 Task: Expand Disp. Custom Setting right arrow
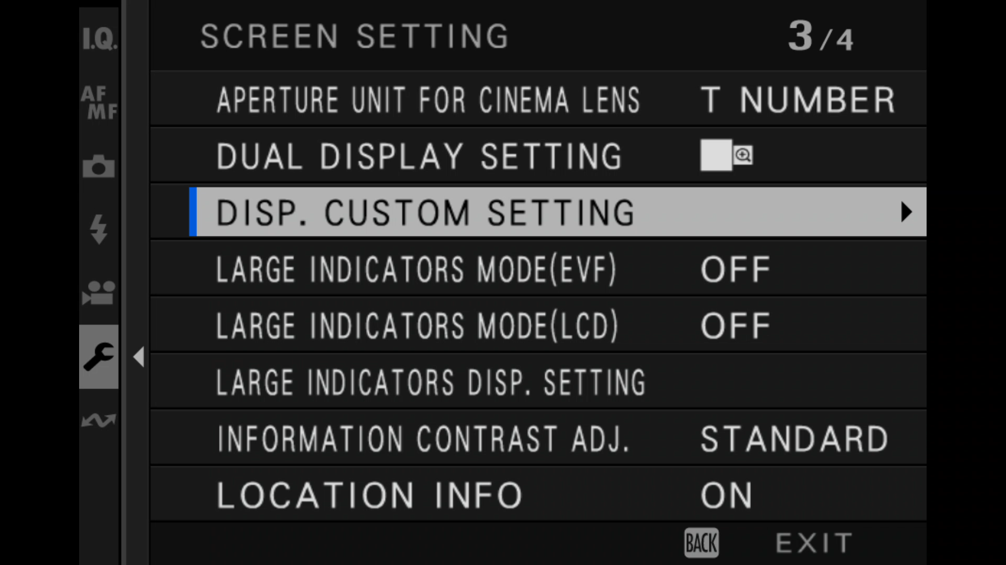click(x=906, y=212)
